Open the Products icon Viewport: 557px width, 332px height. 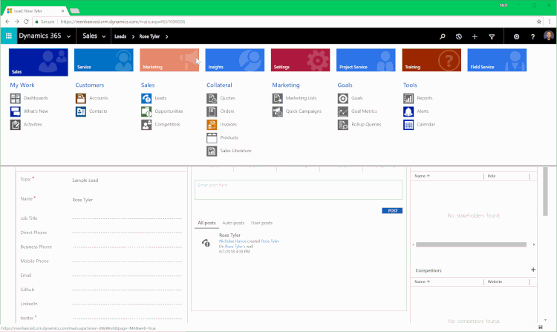(212, 137)
